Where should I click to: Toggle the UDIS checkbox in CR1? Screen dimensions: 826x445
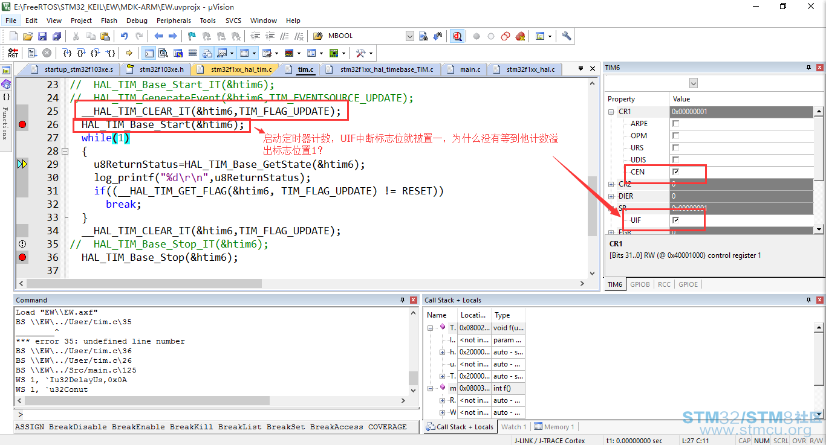coord(675,160)
